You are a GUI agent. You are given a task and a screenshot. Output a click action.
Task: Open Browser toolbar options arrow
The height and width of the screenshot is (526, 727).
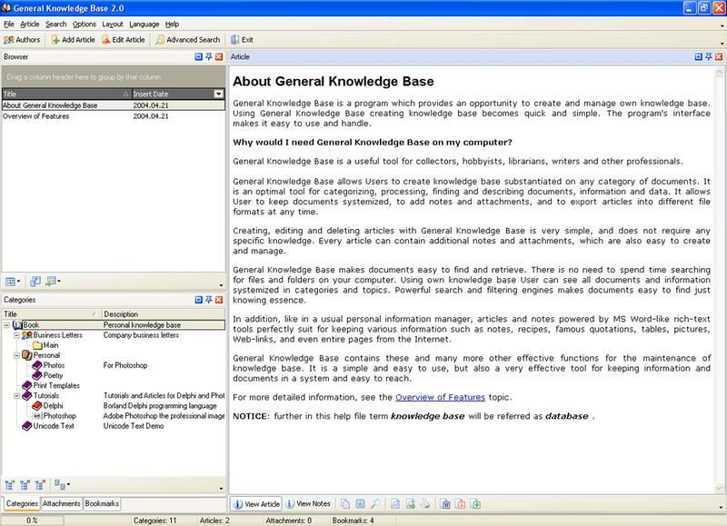(221, 285)
